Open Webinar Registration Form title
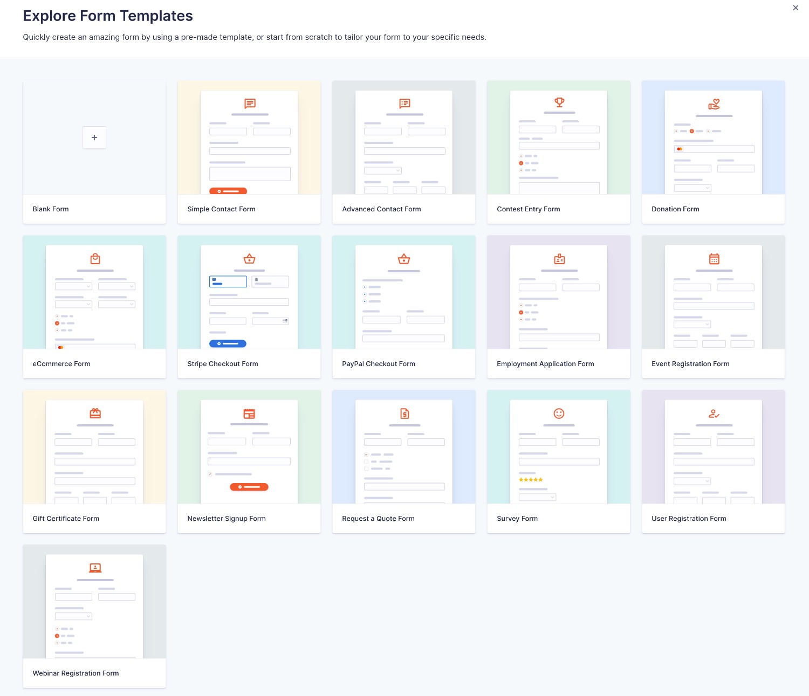This screenshot has height=696, width=809. pyautogui.click(x=76, y=673)
